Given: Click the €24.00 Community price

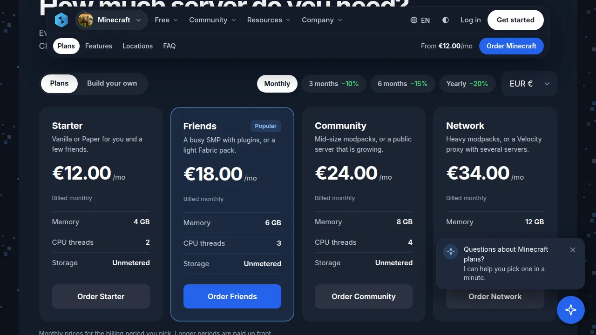Looking at the screenshot, I should (x=346, y=173).
